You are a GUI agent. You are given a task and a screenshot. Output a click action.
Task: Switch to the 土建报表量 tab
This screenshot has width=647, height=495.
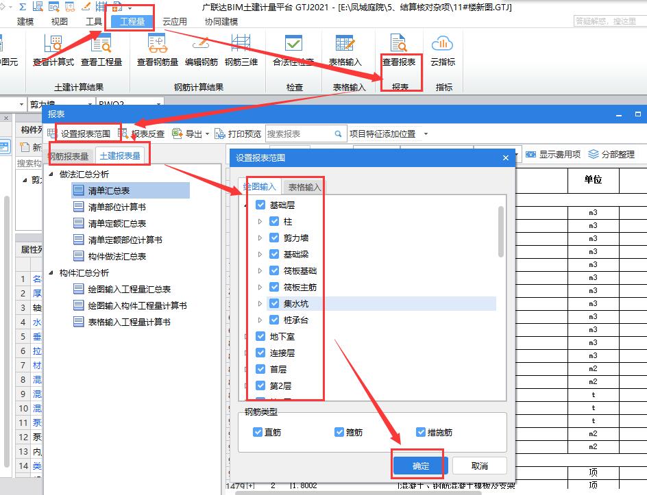120,156
